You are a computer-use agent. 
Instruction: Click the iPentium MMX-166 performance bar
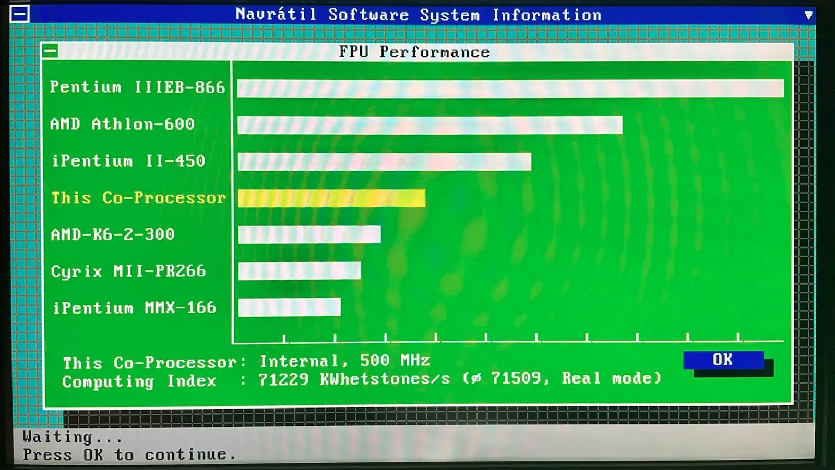pyautogui.click(x=290, y=307)
